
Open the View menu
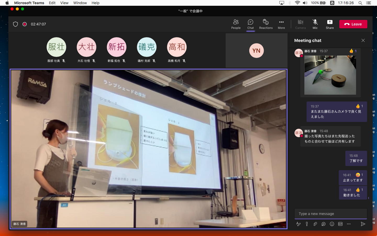(x=64, y=3)
